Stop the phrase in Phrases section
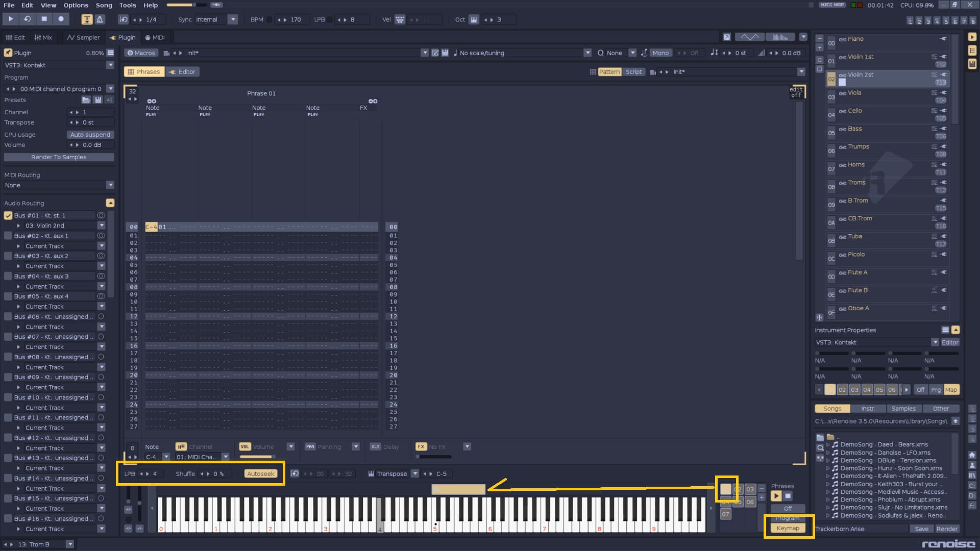The height and width of the screenshot is (551, 980). click(x=788, y=495)
